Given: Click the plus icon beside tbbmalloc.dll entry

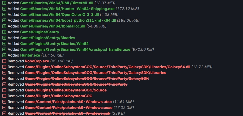Looking at the screenshot, I should (x=4, y=26).
